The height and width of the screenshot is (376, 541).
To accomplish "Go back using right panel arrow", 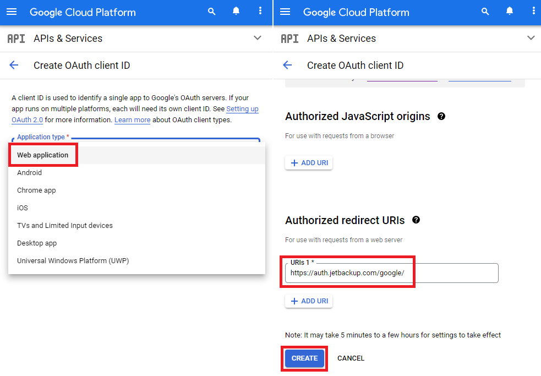I will coord(287,65).
